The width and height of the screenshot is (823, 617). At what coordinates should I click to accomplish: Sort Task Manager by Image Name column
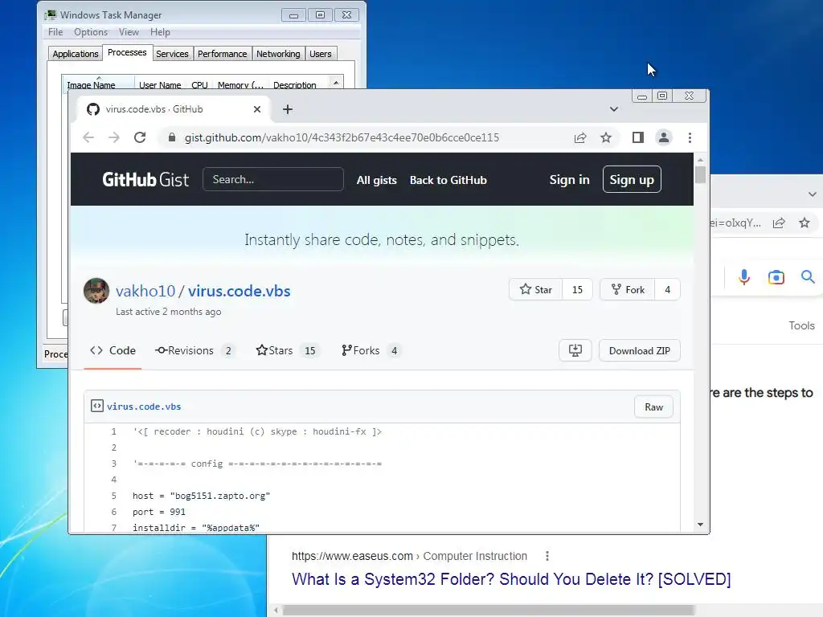click(97, 83)
